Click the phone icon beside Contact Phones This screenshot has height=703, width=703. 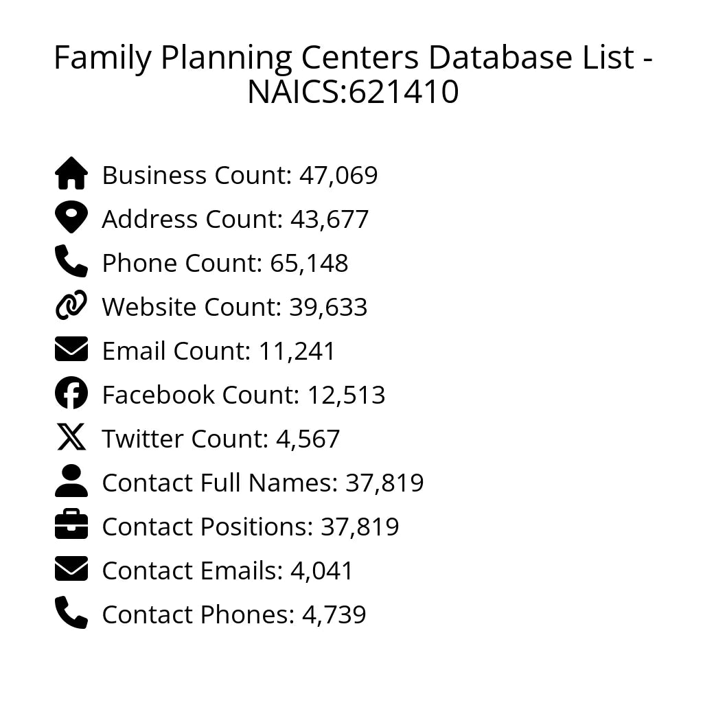71,613
